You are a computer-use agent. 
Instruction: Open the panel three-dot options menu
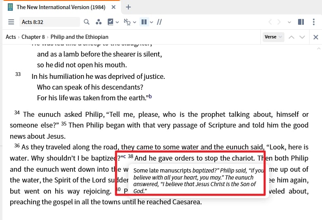pos(314,22)
